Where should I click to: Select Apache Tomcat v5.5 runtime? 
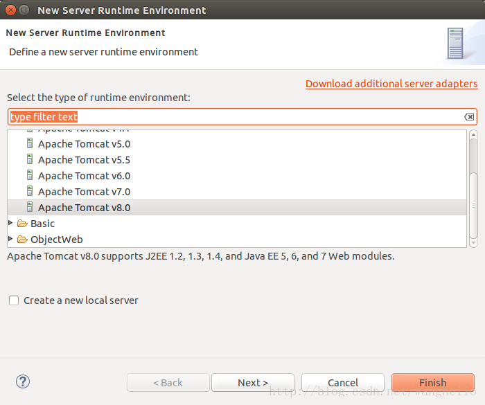point(237,160)
